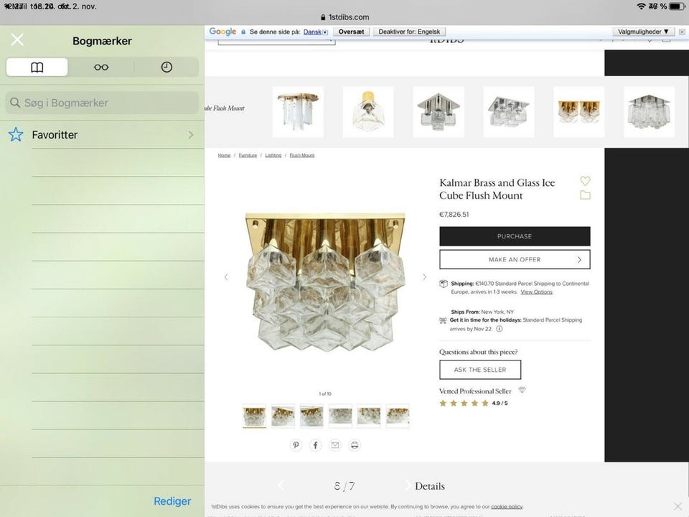Open the Valgmuligheder options dropdown

point(643,32)
